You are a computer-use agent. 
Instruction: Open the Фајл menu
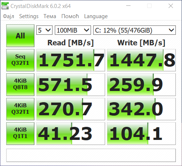[x=8, y=16]
